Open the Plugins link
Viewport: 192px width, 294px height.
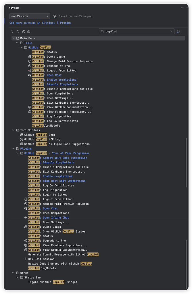pos(66,23)
